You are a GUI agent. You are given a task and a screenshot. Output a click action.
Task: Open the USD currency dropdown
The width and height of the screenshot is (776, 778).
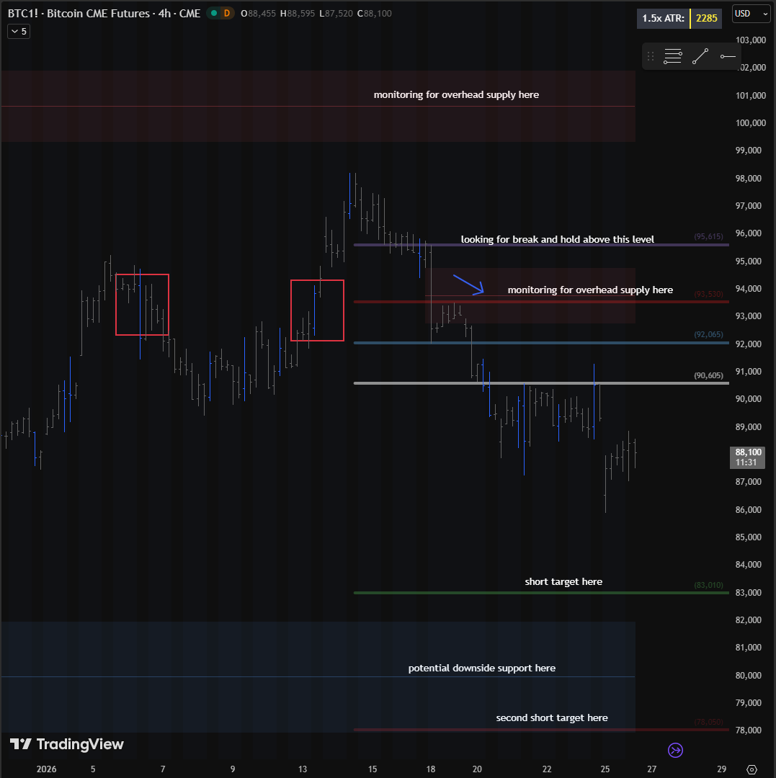tap(752, 14)
